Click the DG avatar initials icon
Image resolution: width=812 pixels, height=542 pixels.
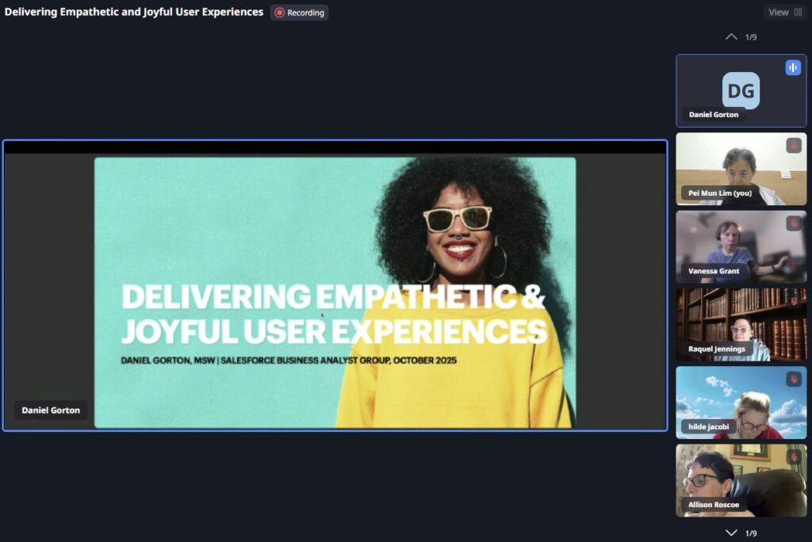pos(741,90)
